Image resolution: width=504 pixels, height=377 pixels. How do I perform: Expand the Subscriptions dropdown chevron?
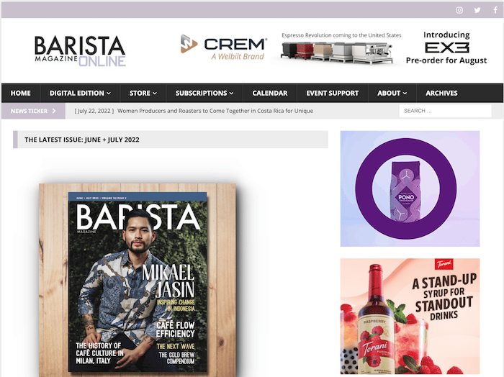(x=231, y=93)
